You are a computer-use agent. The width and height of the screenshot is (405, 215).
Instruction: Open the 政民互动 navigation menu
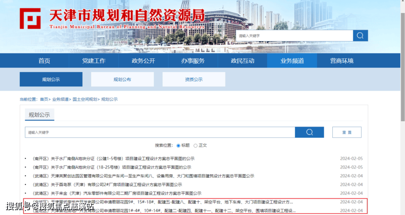[x=243, y=61]
